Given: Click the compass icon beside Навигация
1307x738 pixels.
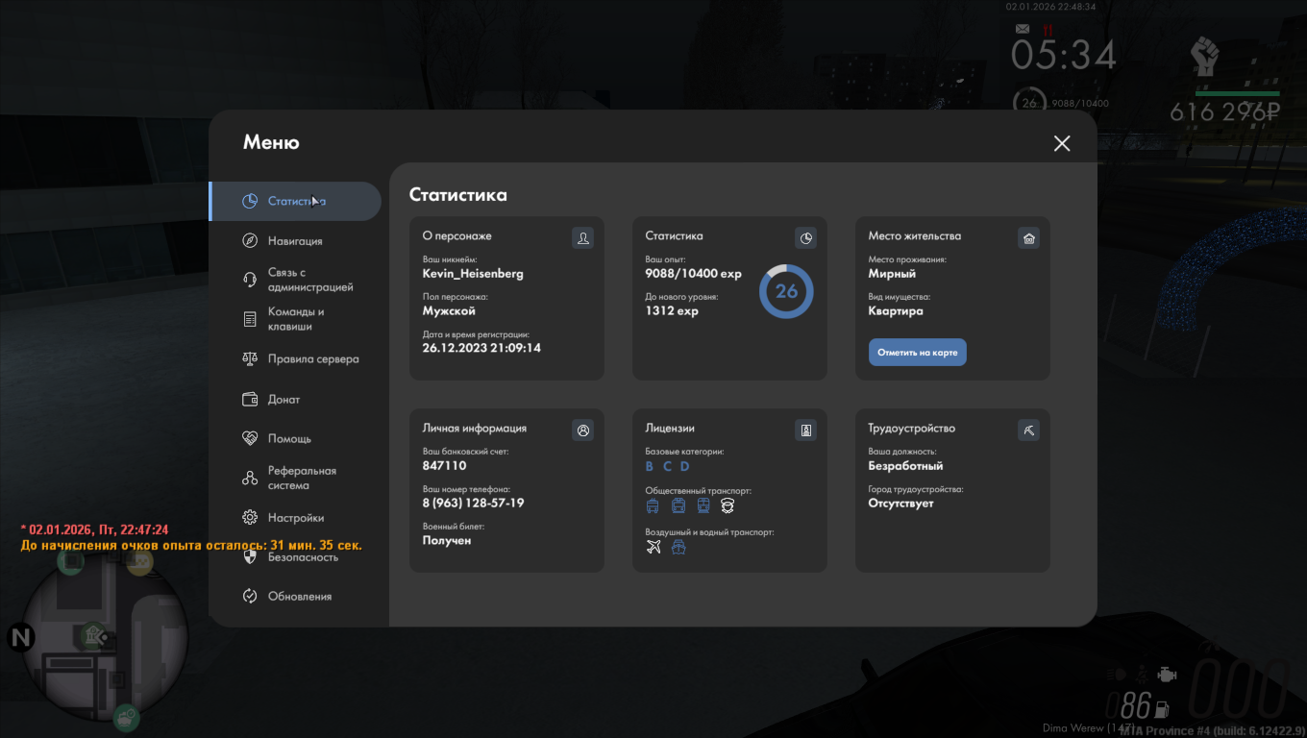Looking at the screenshot, I should point(250,241).
